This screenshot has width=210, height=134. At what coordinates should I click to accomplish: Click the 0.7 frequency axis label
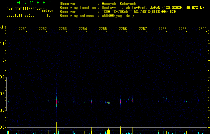(3, 111)
